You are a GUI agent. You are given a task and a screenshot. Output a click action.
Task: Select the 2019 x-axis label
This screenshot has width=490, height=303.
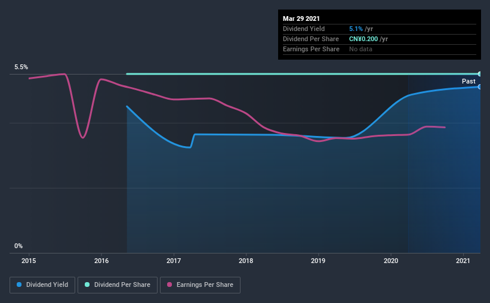click(318, 261)
